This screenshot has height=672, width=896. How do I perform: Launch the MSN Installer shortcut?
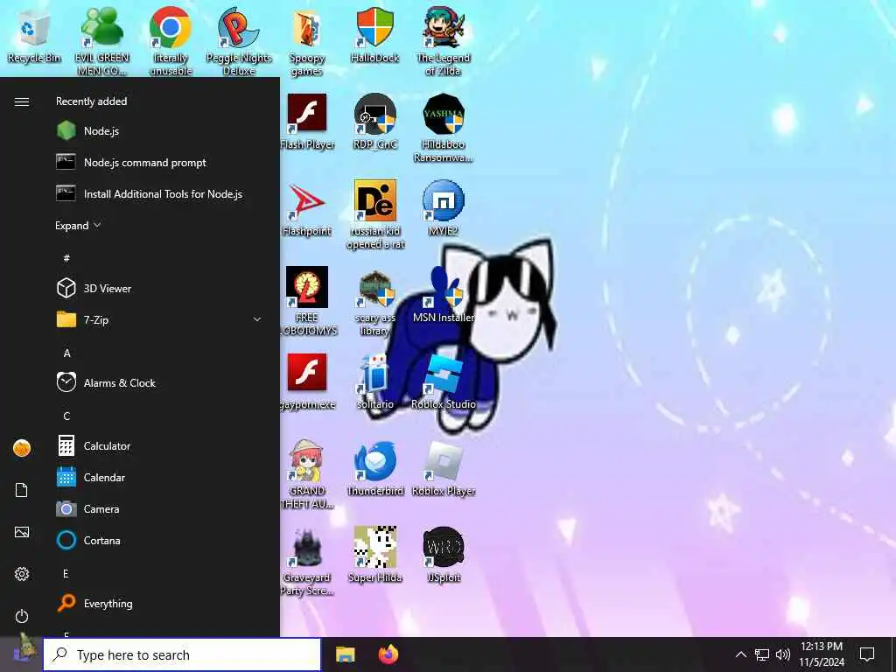(444, 295)
